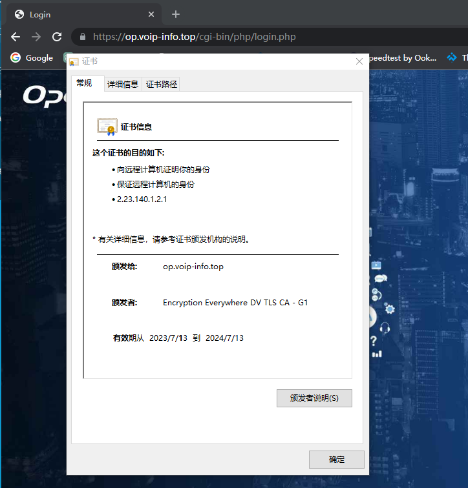
Task: Click the globe favicon on Login tab
Action: tap(19, 14)
